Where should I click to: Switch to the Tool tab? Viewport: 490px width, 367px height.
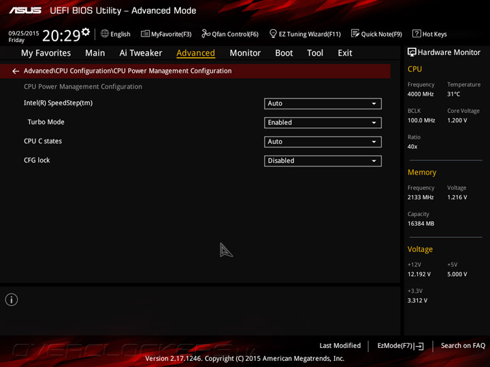coord(315,53)
